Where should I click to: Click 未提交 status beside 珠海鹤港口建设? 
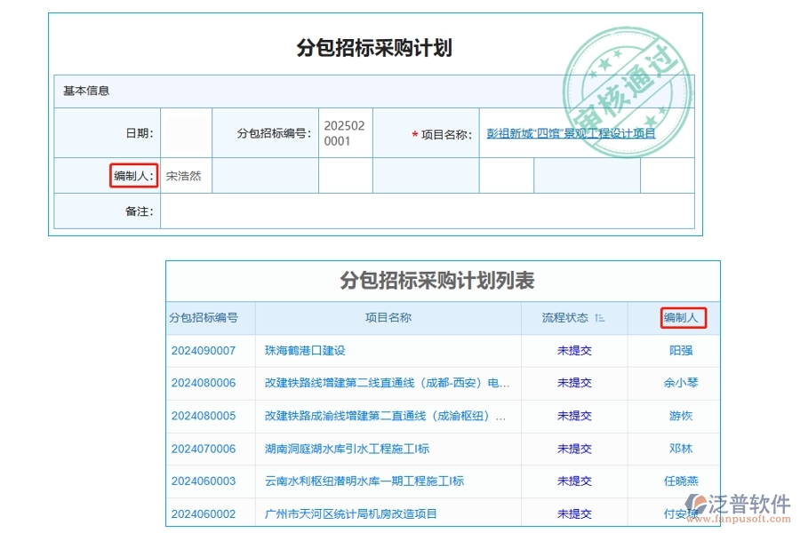pyautogui.click(x=574, y=350)
